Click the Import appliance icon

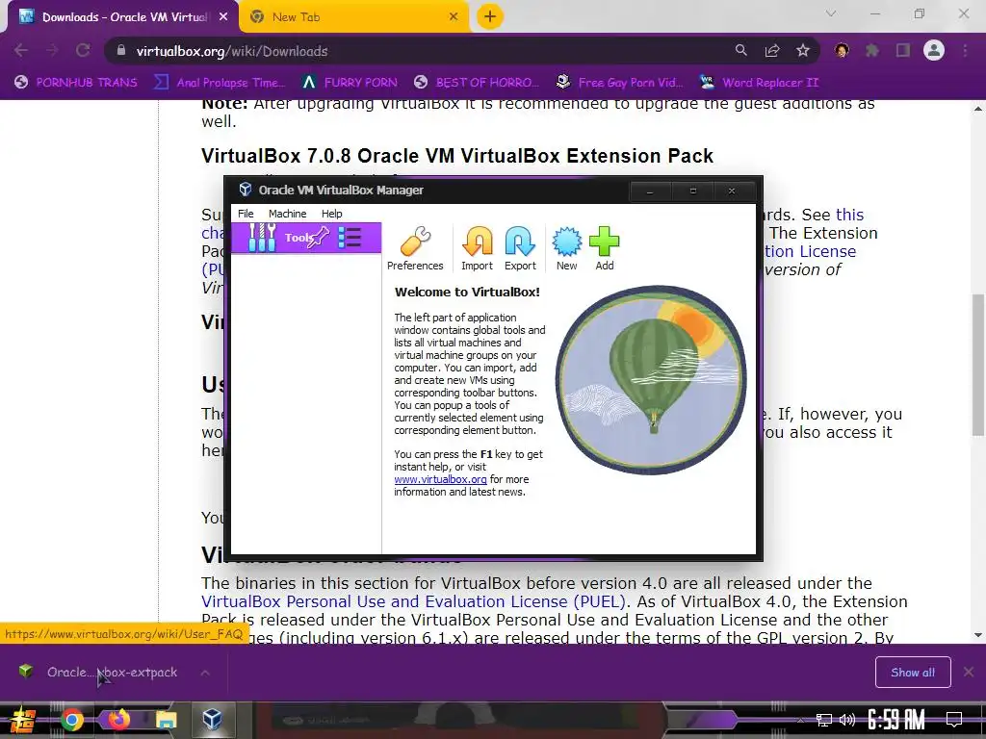tap(478, 249)
